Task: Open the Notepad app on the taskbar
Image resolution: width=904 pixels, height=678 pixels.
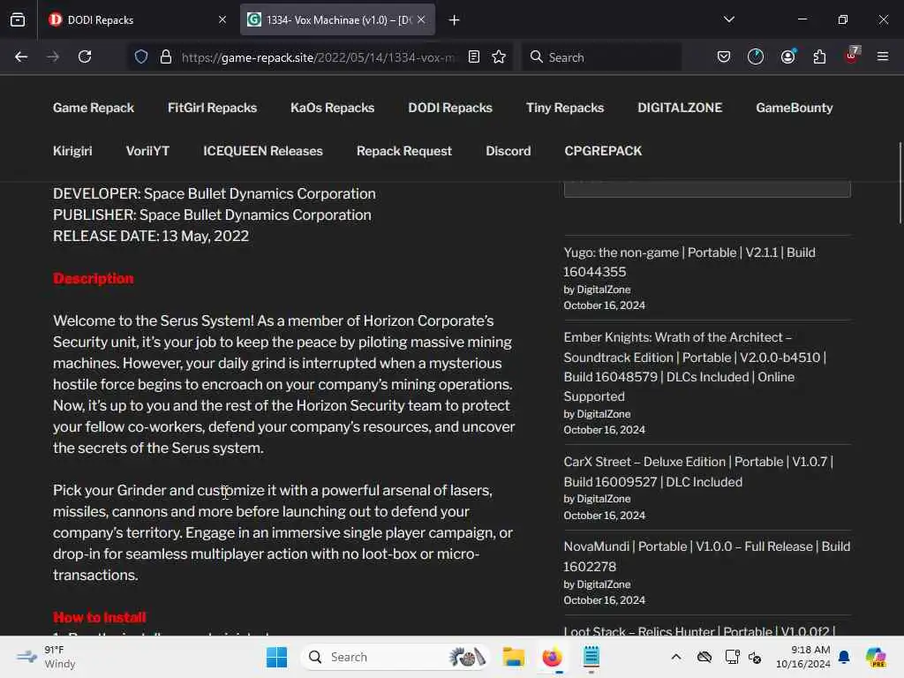Action: tap(591, 657)
